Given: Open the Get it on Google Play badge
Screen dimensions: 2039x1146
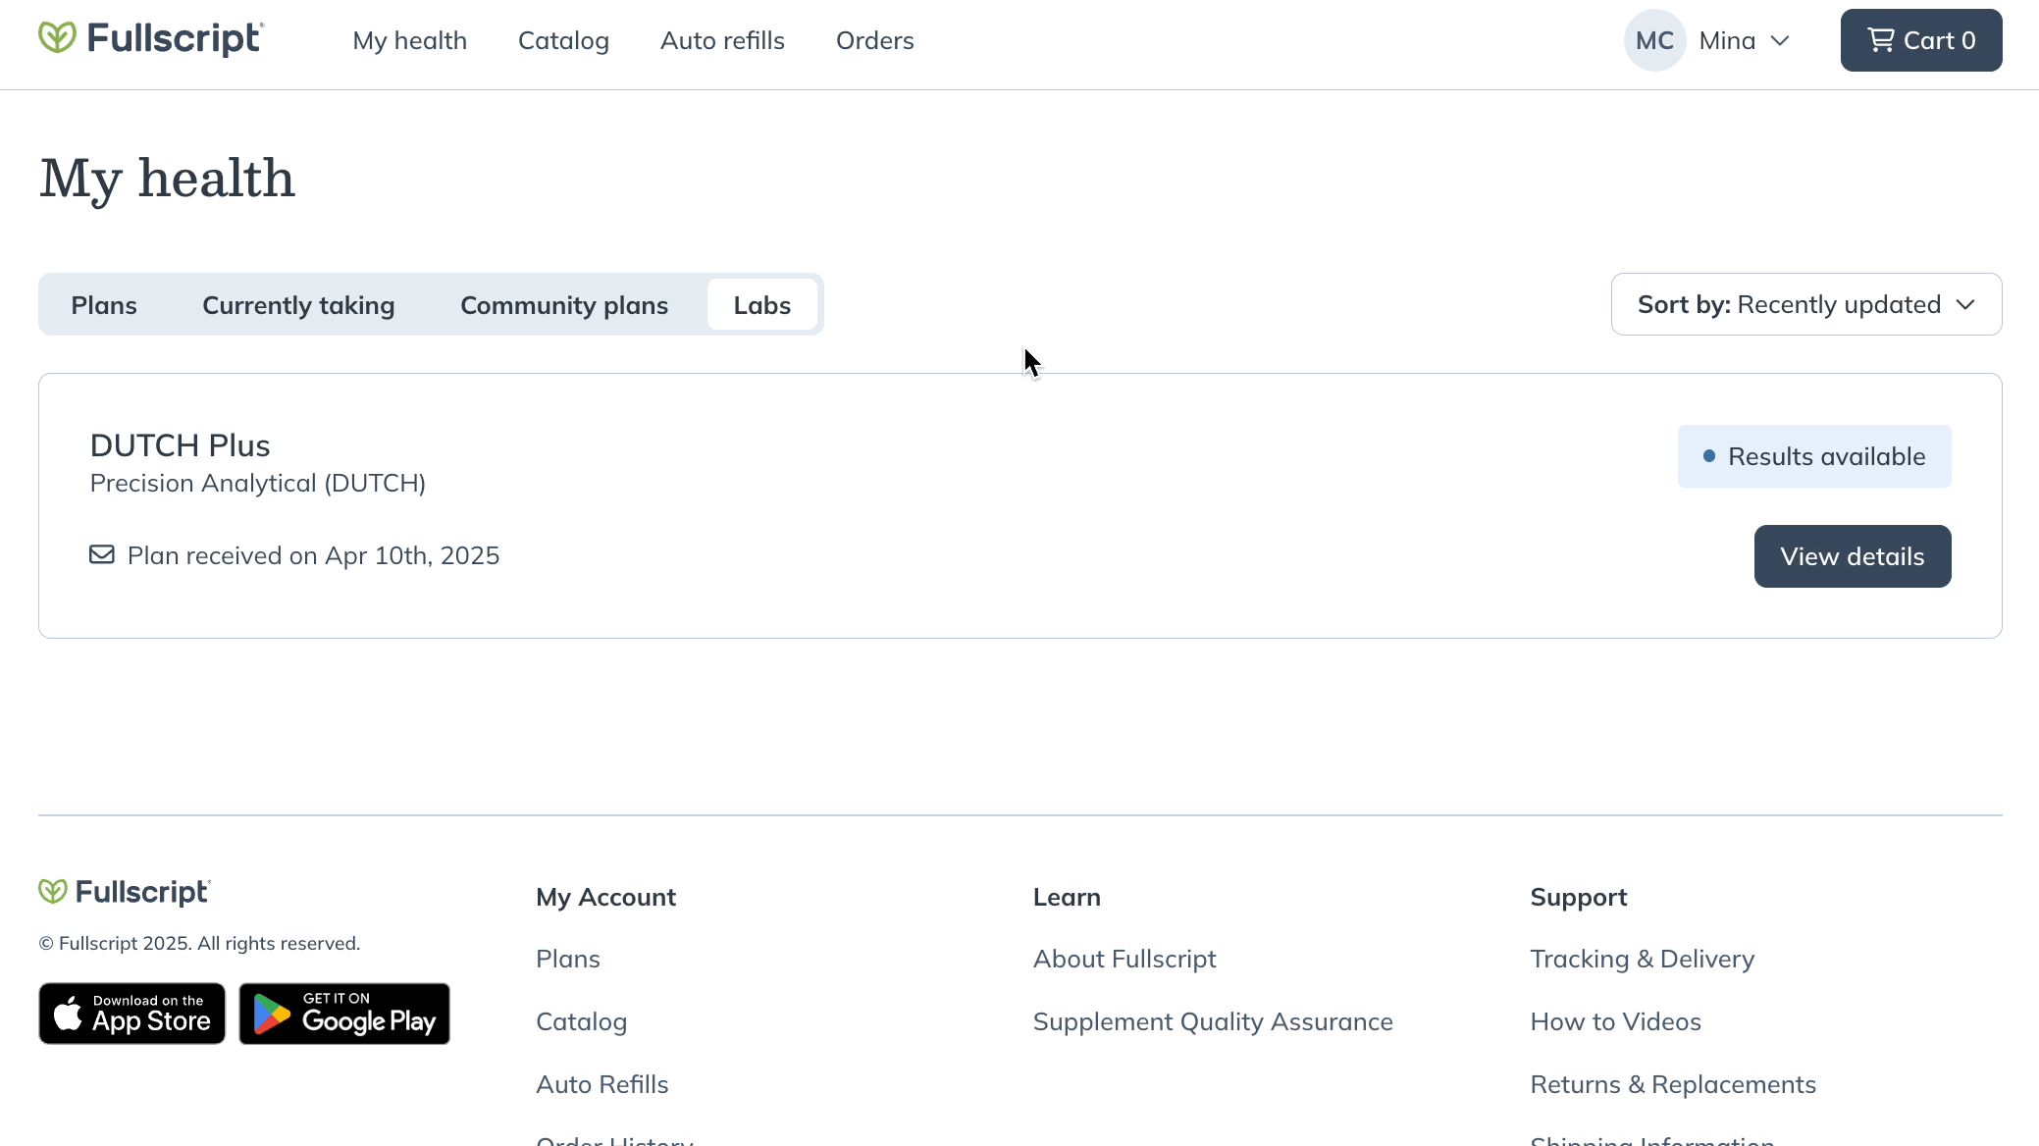Looking at the screenshot, I should (344, 1014).
